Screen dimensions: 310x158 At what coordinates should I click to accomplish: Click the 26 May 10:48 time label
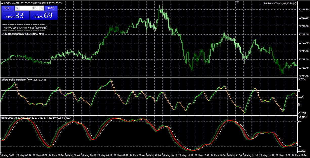click(x=202, y=155)
